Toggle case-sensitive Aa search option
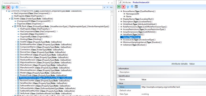 click(111, 7)
